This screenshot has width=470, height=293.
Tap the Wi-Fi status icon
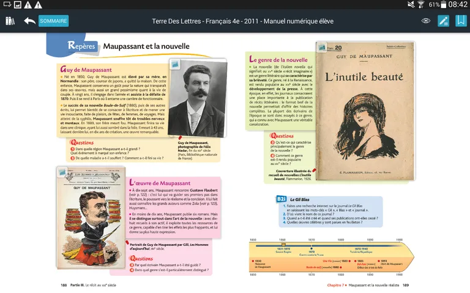tap(421, 4)
